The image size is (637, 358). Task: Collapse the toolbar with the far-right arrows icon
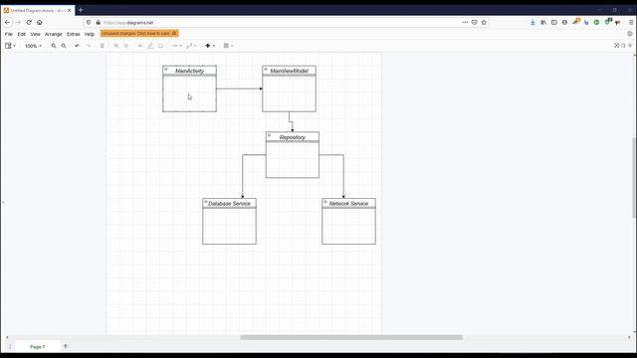[630, 46]
